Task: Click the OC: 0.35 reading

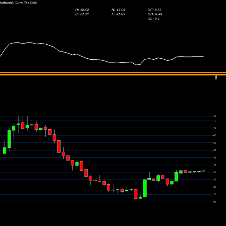Action: click(155, 10)
